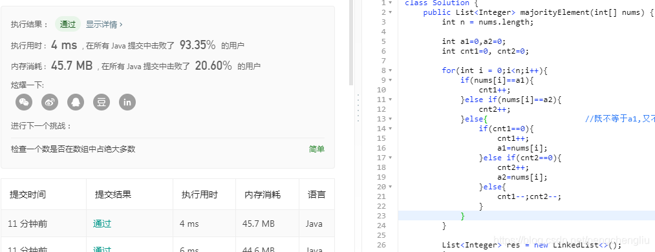
Task: Click the 提交时间 column header
Action: point(28,194)
